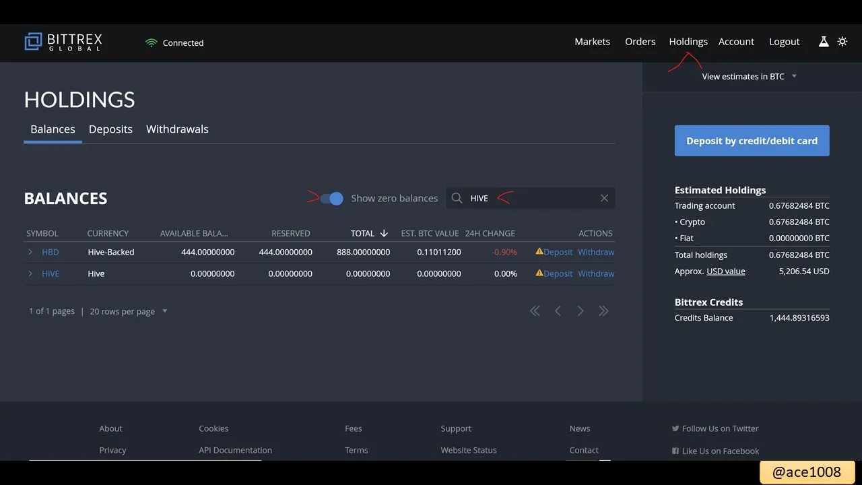
Task: Open the 20 rows per page dropdown
Action: [129, 311]
